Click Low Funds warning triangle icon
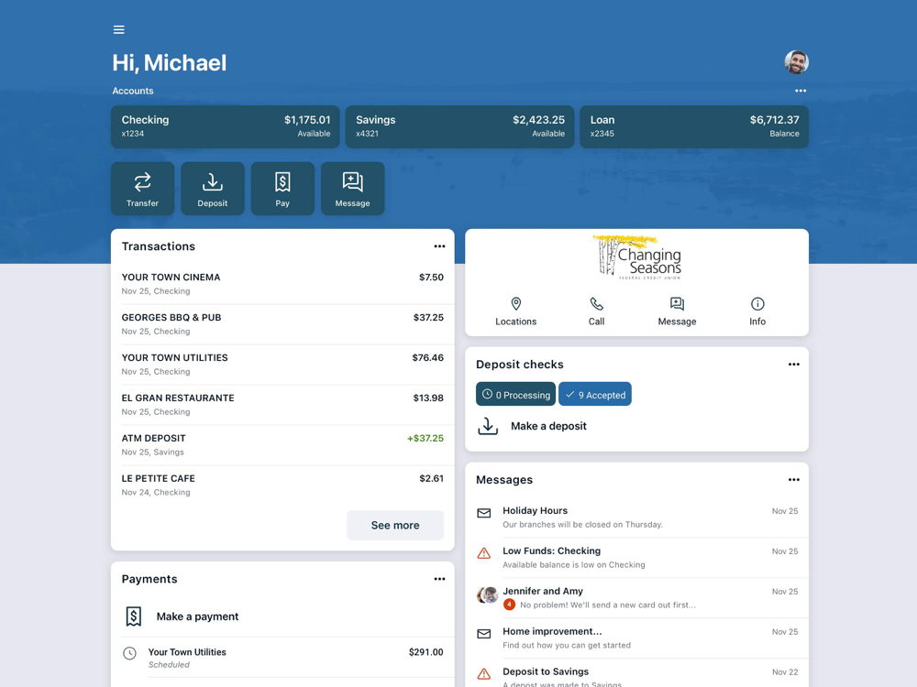This screenshot has height=687, width=917. coord(483,553)
